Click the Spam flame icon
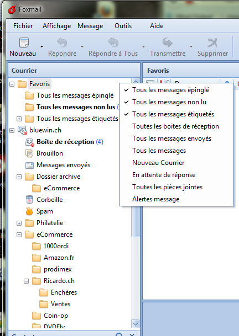 coord(29,211)
